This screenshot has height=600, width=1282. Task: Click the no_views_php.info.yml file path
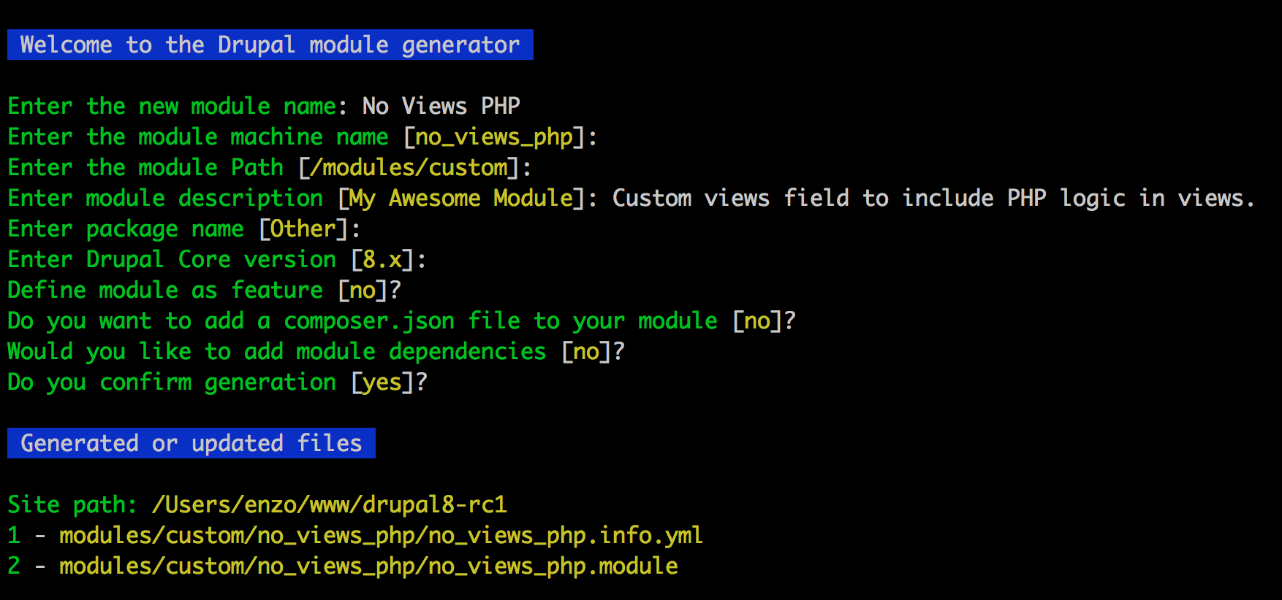coord(381,536)
